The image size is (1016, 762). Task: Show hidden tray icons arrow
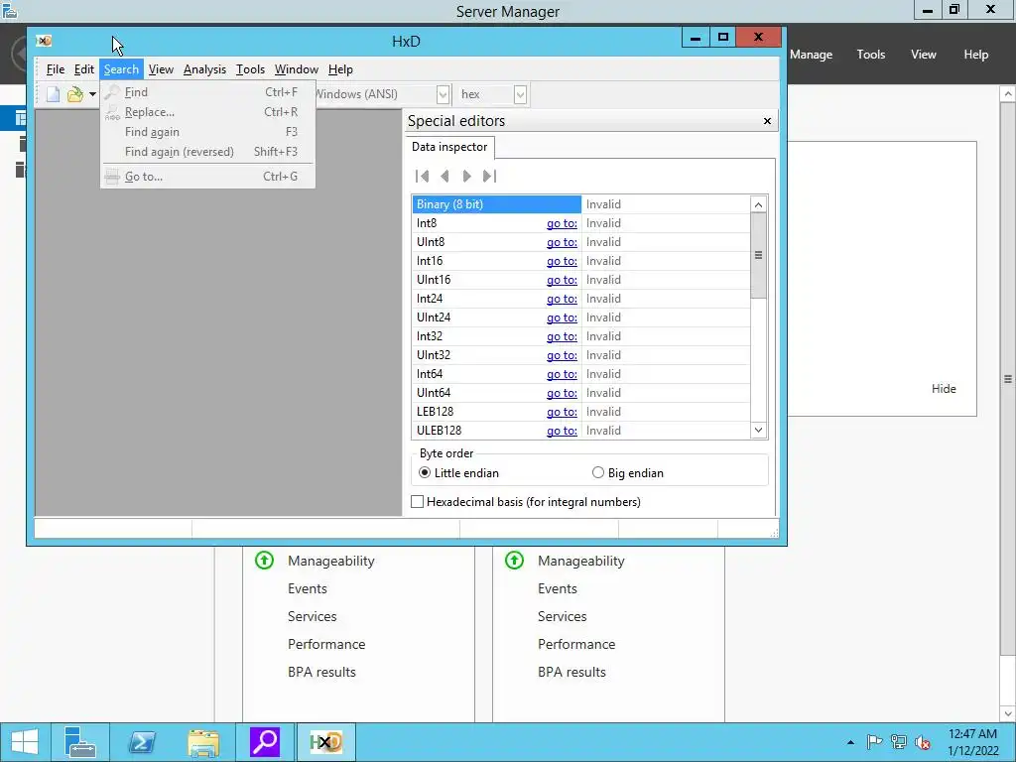(850, 742)
